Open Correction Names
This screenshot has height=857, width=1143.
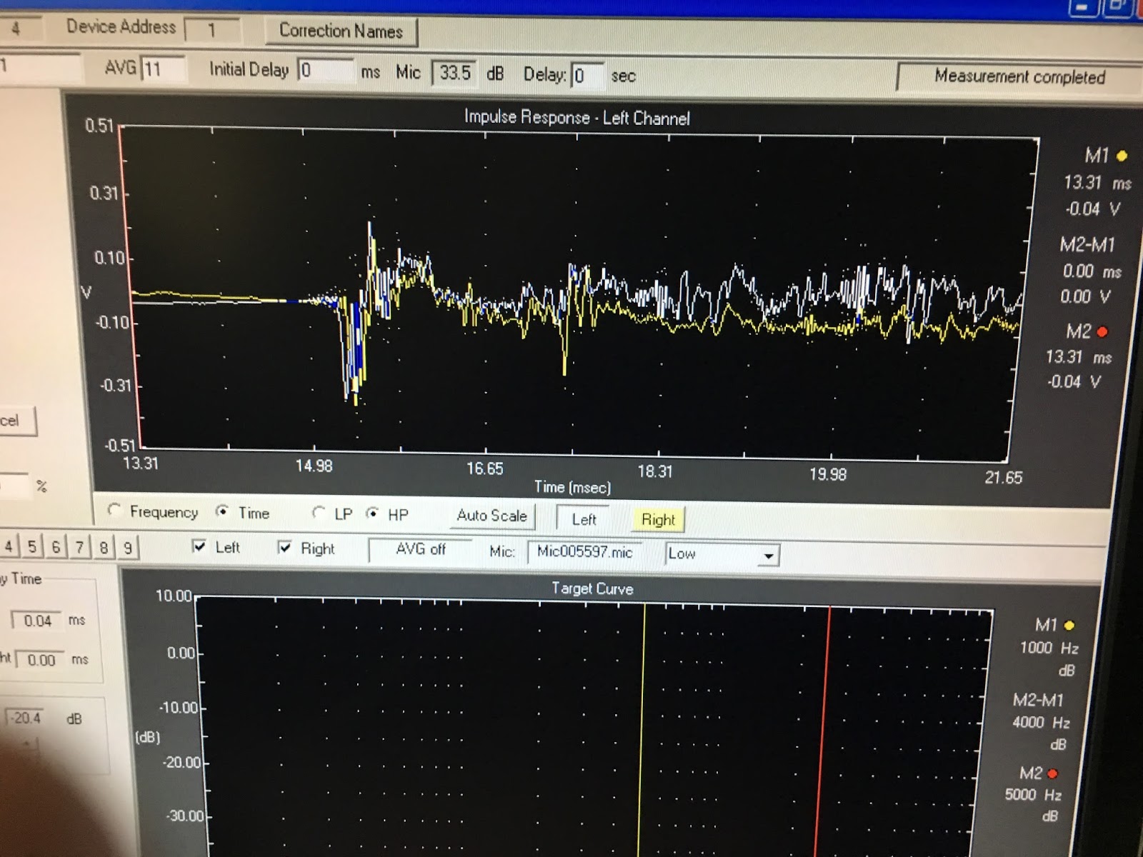(x=341, y=31)
